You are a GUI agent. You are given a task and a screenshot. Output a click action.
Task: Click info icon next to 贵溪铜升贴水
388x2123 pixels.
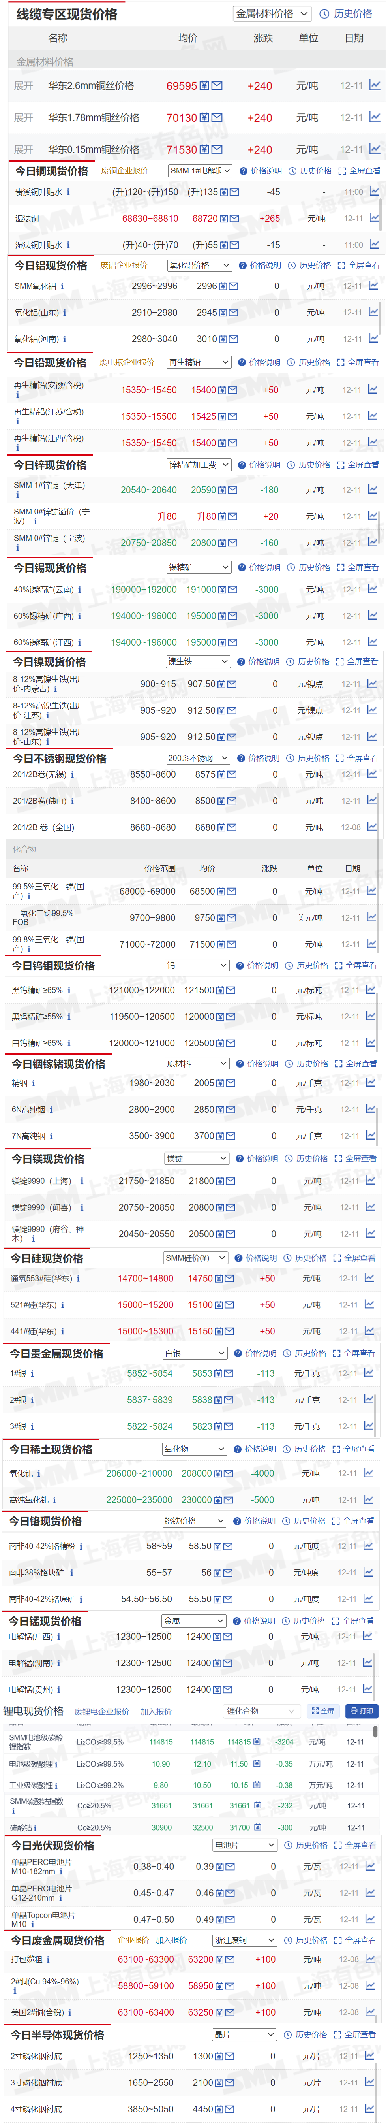pos(67,192)
